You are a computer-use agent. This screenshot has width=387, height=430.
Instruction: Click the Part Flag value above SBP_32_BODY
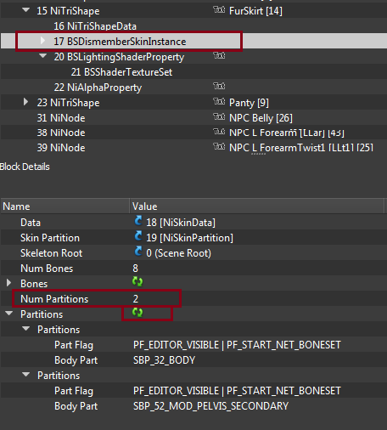(x=237, y=345)
